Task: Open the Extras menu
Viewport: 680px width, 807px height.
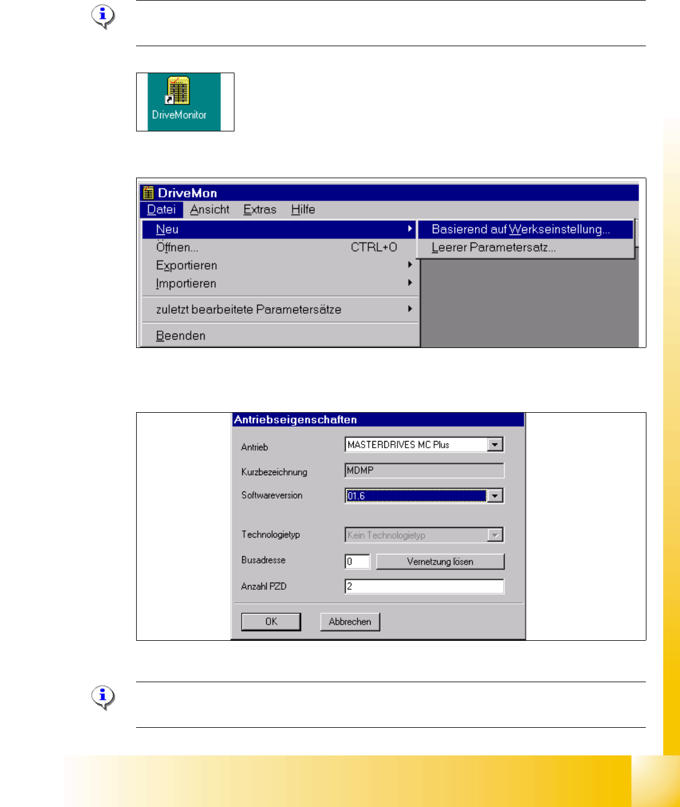Action: point(260,209)
